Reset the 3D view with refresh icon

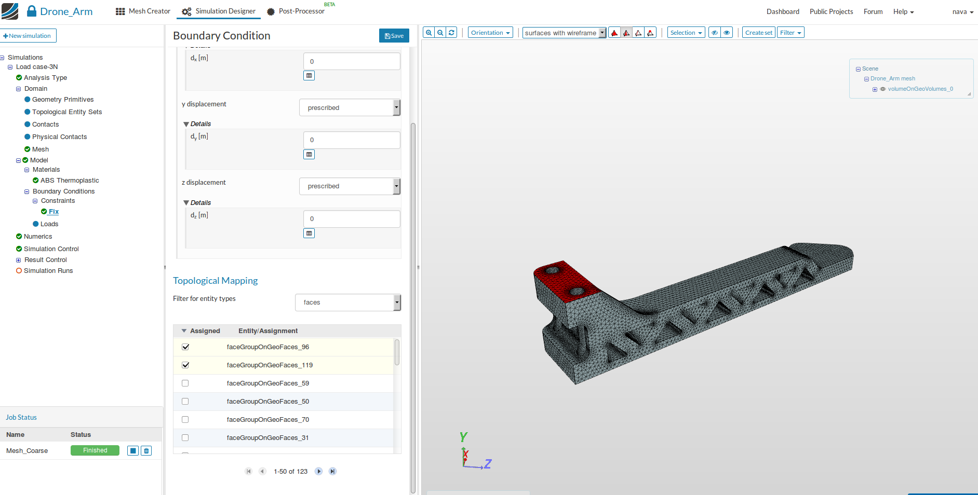point(451,33)
